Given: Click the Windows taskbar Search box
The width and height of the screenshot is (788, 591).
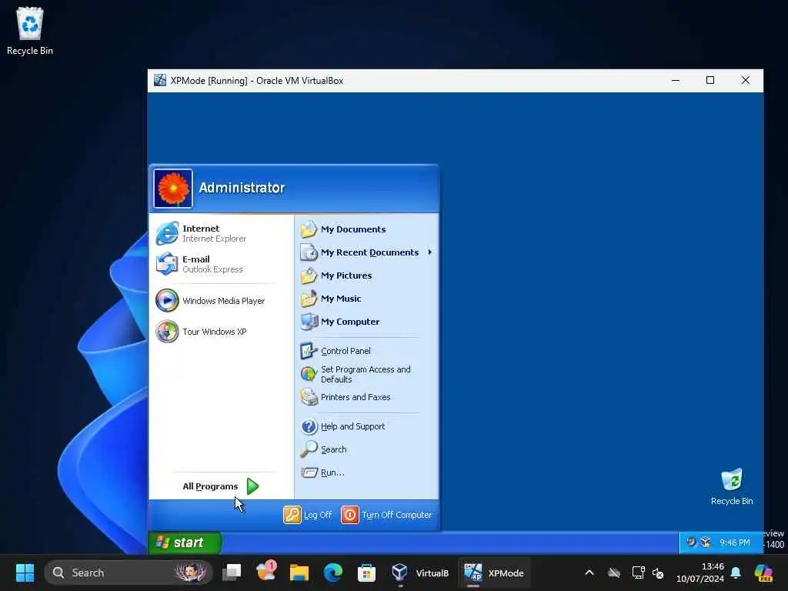Looking at the screenshot, I should (x=129, y=573).
